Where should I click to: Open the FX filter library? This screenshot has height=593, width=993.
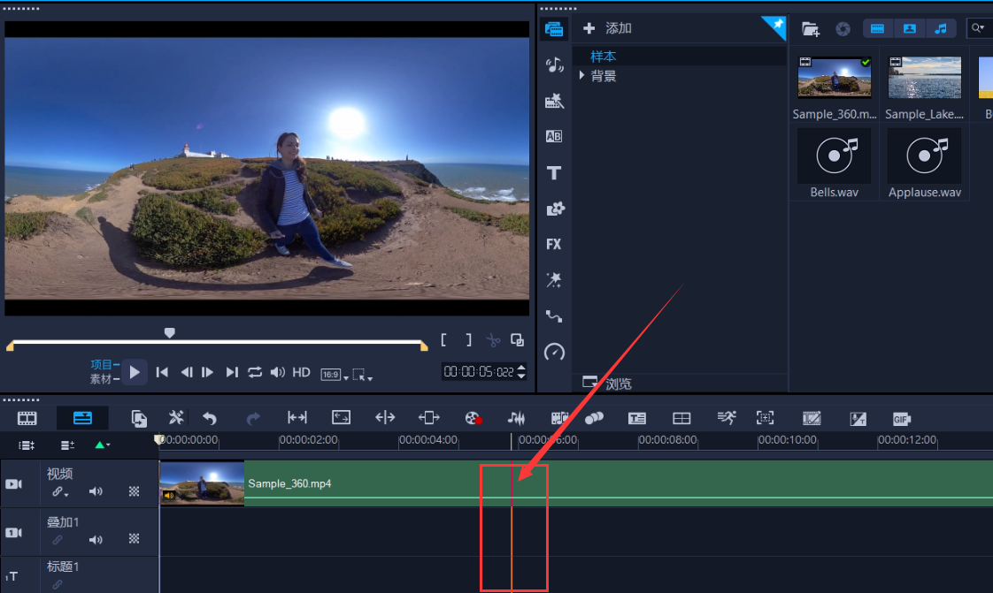click(x=554, y=244)
